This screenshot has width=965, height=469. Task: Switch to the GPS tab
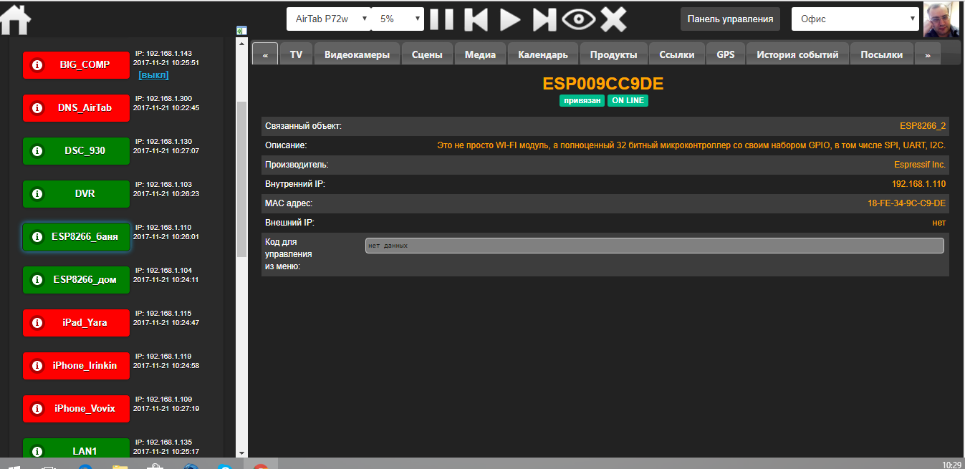pos(726,54)
